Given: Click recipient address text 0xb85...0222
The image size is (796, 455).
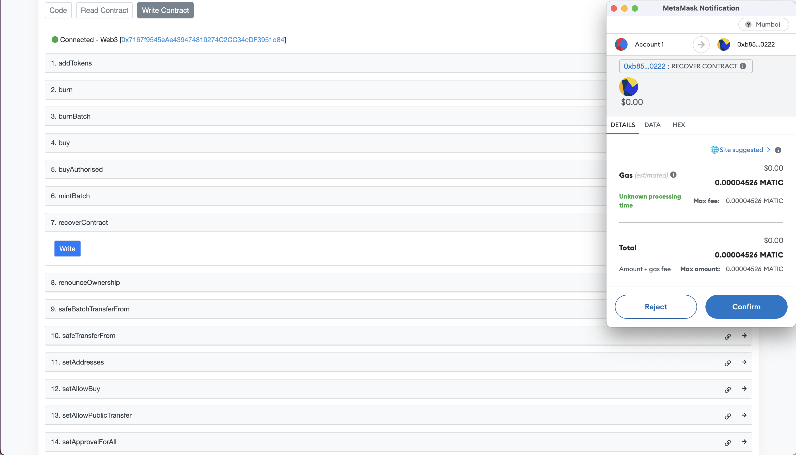Looking at the screenshot, I should 756,44.
